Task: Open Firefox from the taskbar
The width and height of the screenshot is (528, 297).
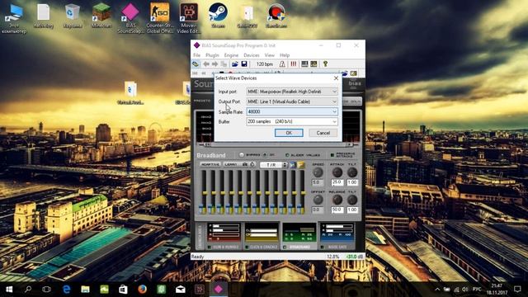Action: click(142, 290)
